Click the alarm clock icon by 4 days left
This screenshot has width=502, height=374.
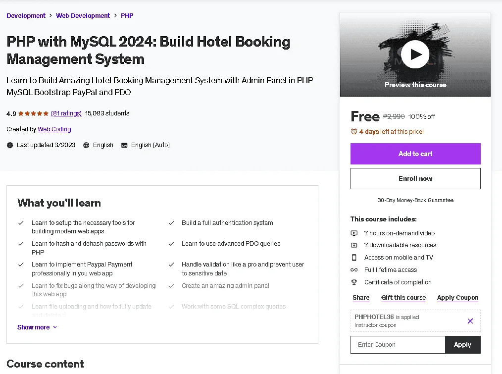tap(354, 131)
